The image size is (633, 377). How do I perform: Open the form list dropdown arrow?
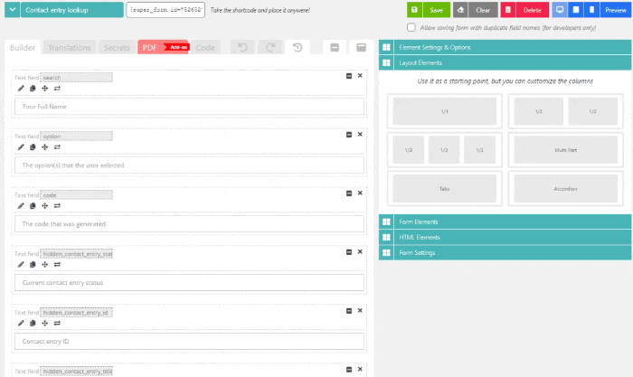pos(12,10)
